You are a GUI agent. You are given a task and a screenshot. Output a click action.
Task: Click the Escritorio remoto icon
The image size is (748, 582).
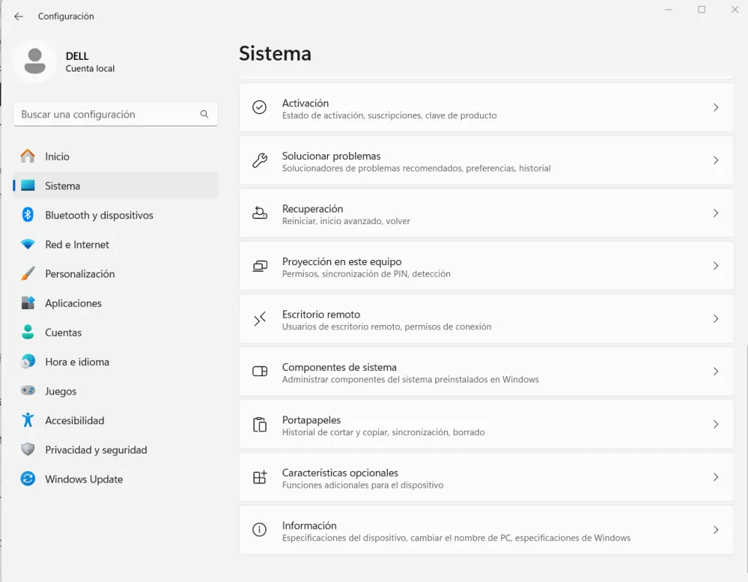(259, 318)
